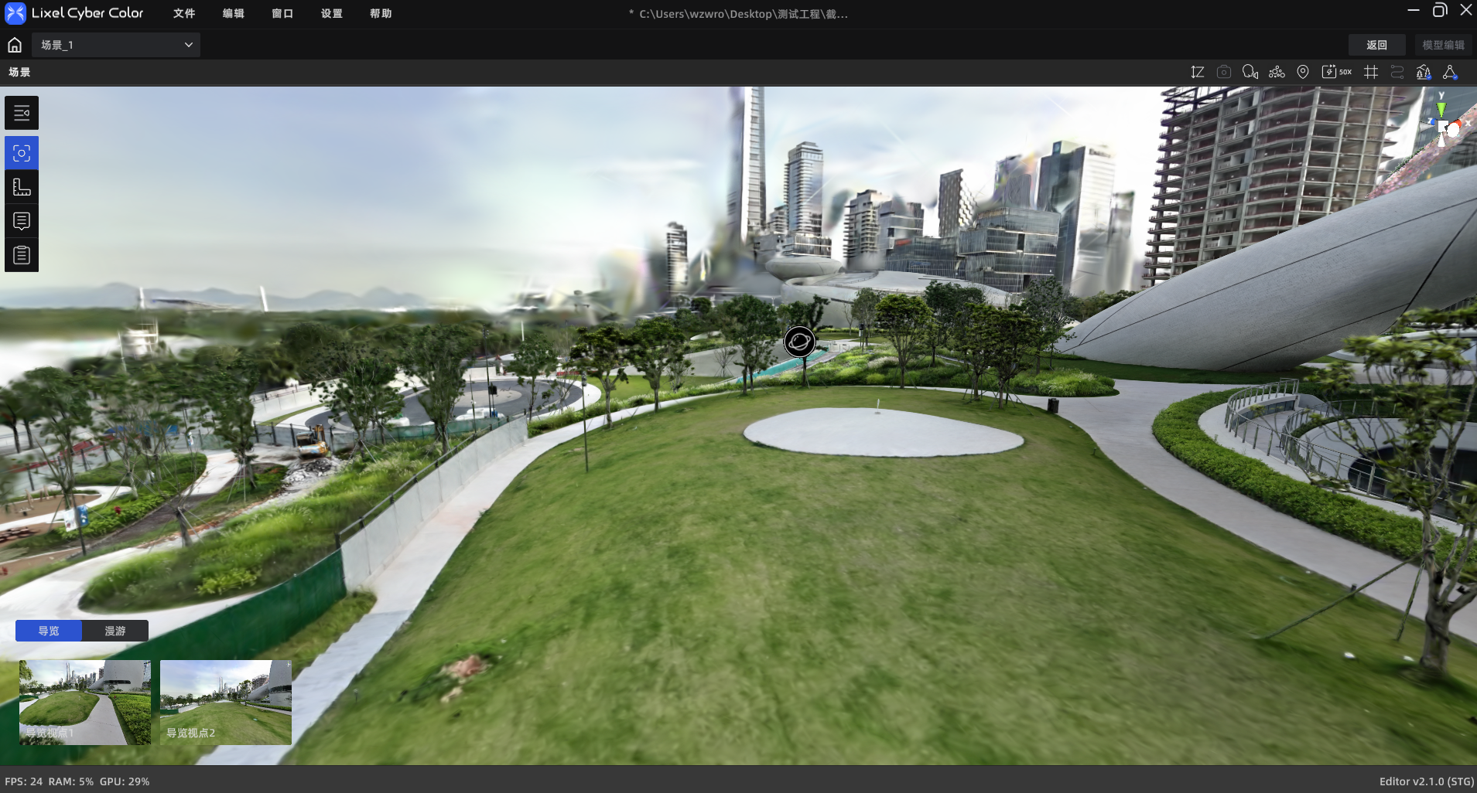
Task: Expand the 场景_1 scene dropdown
Action: (x=116, y=45)
